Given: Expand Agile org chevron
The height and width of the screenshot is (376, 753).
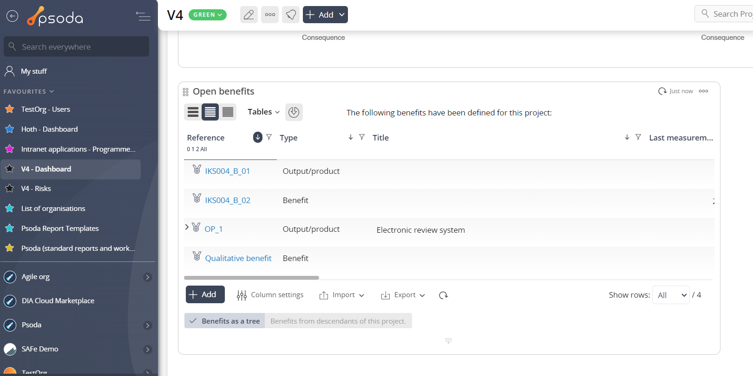Looking at the screenshot, I should 148,277.
